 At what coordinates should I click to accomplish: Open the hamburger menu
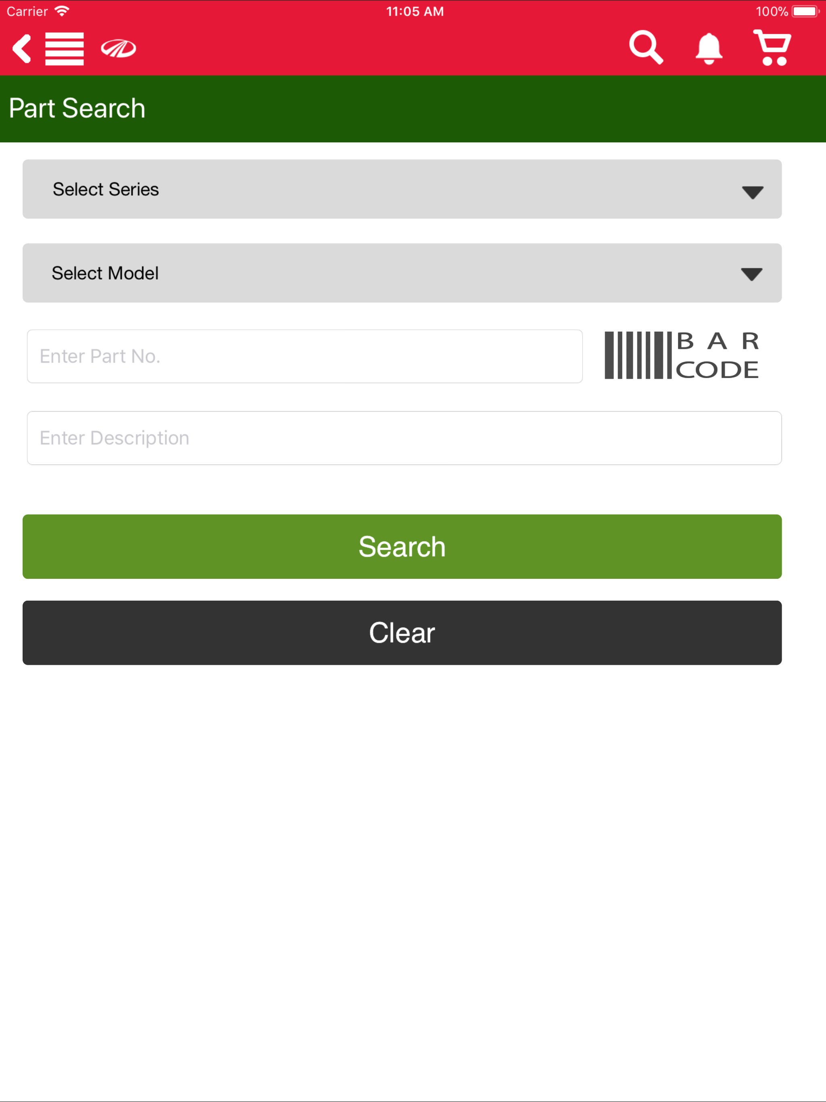pos(64,48)
